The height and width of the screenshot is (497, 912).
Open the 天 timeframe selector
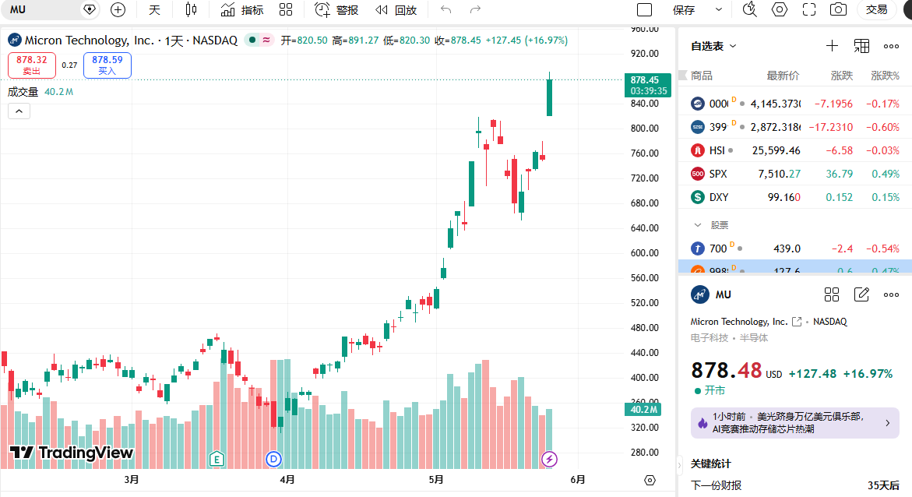coord(154,9)
